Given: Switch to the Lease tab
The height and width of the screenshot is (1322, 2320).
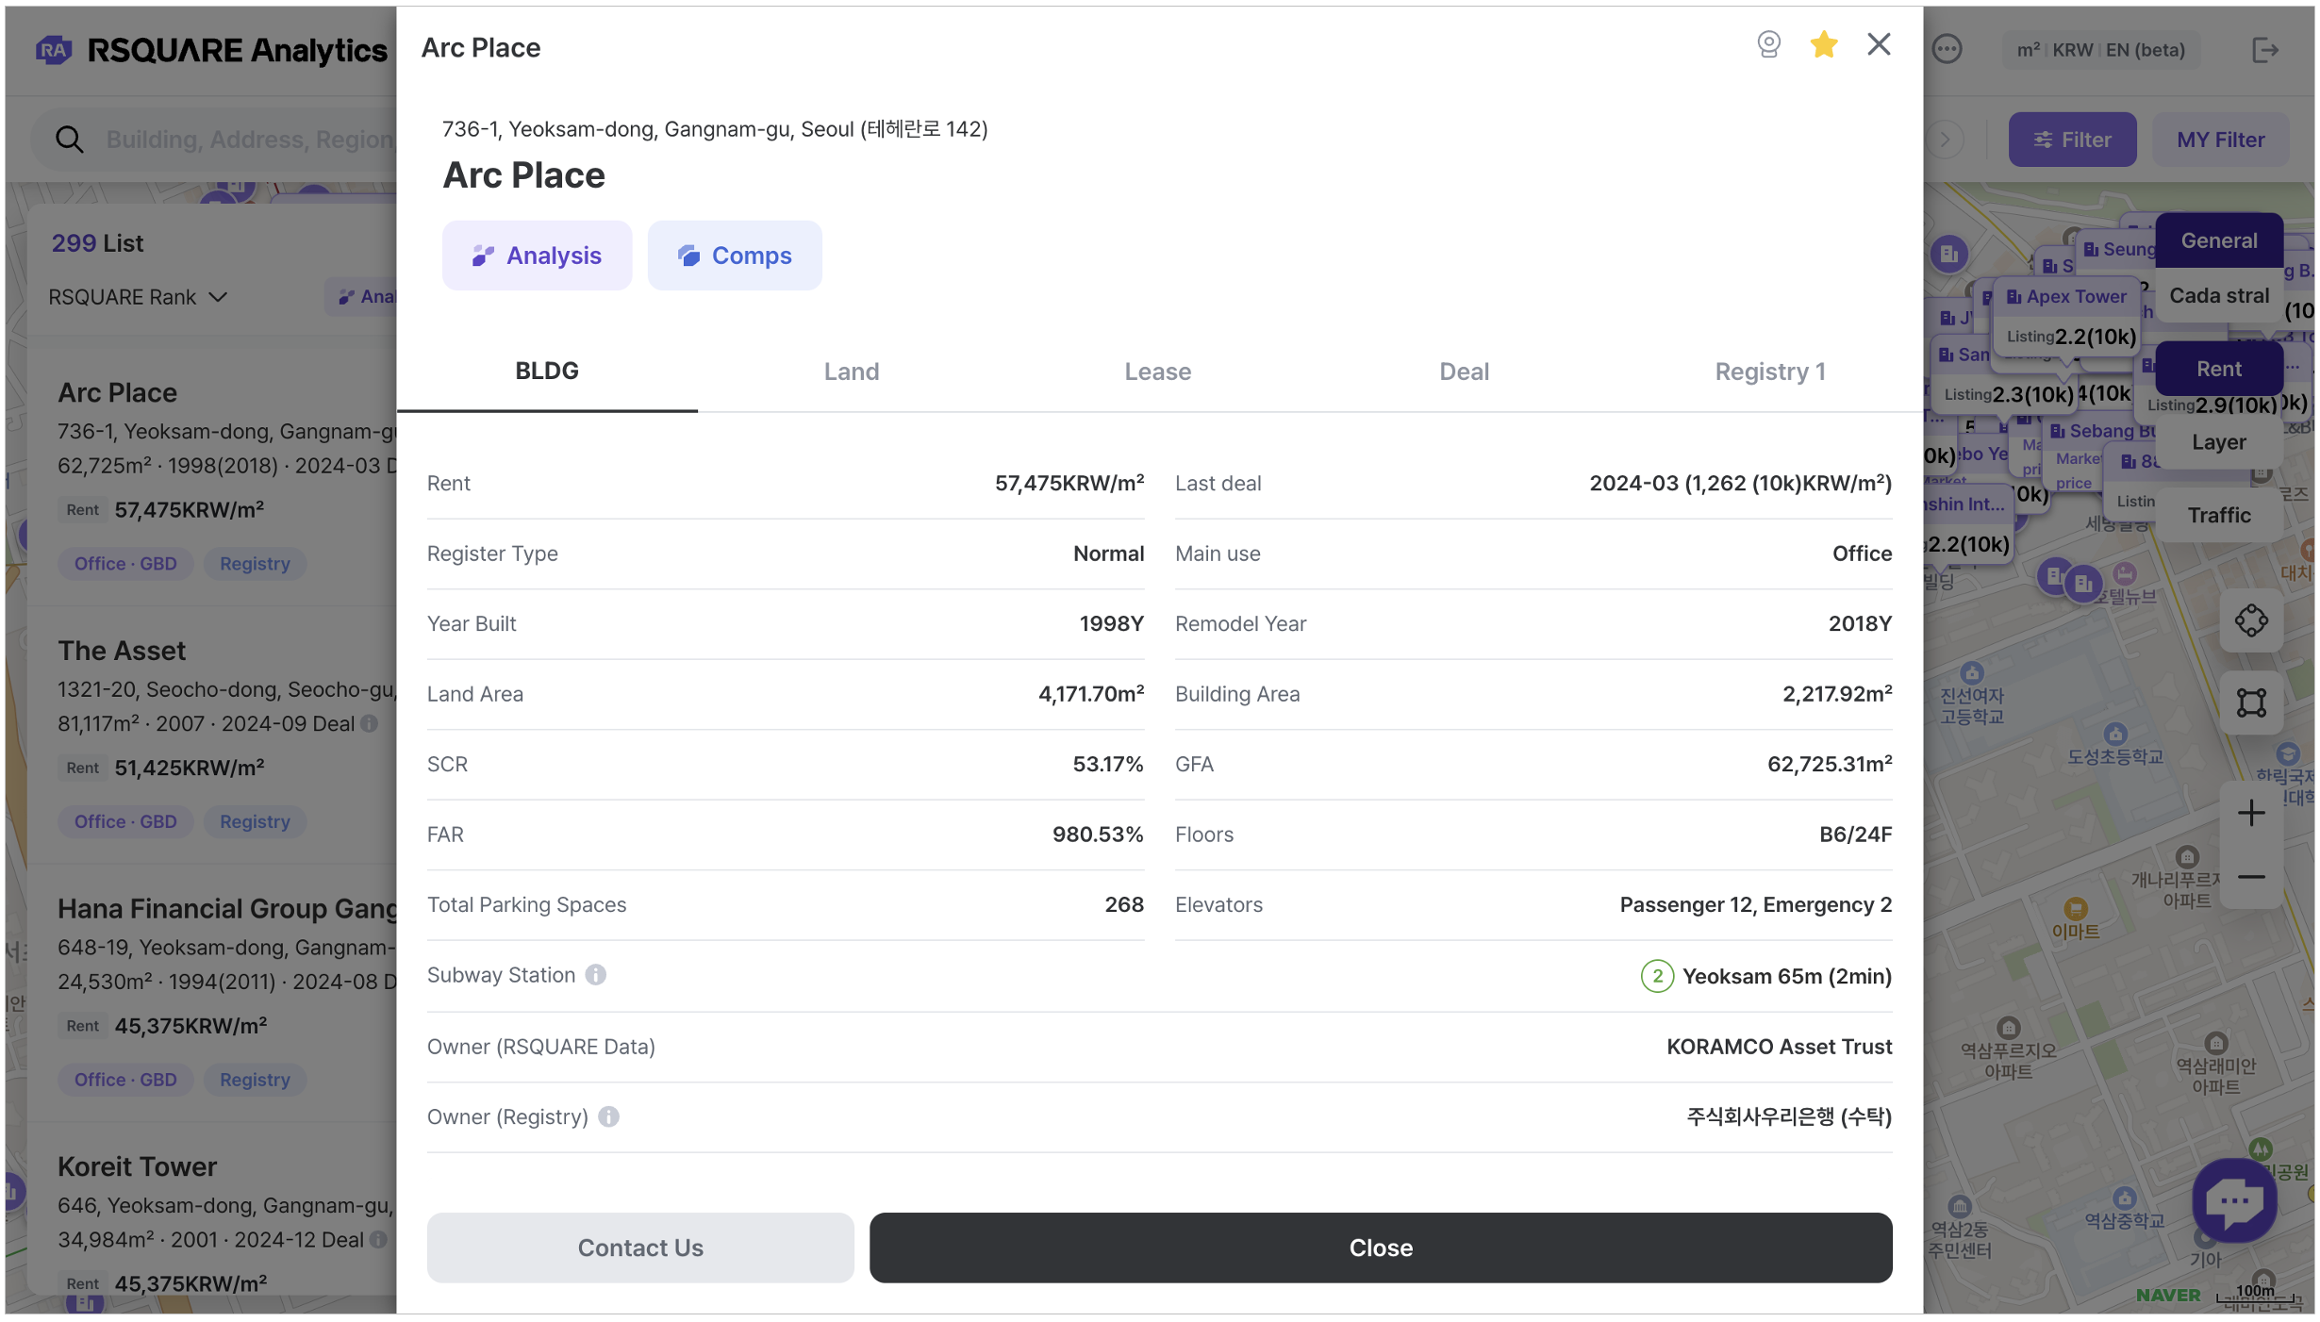Looking at the screenshot, I should (x=1157, y=372).
